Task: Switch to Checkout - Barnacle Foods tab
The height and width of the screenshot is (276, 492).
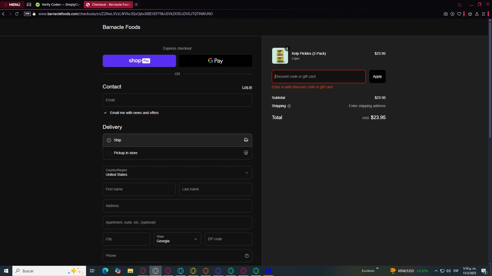Action: click(108, 5)
